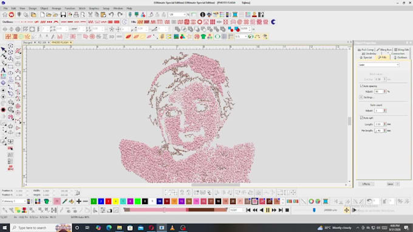The height and width of the screenshot is (232, 413).
Task: Click the red dotted grid fill icon
Action: point(213,22)
